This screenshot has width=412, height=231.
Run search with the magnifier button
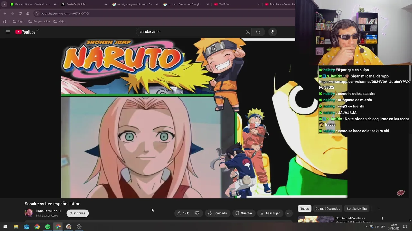(x=258, y=32)
